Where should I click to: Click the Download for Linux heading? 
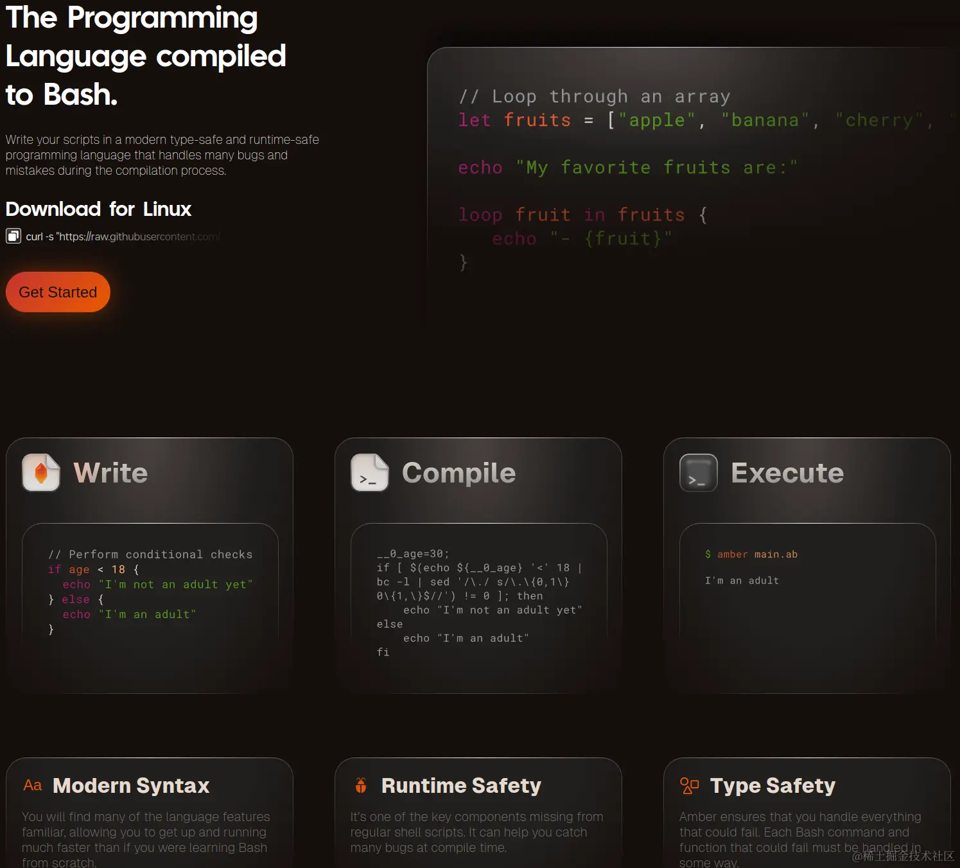click(98, 209)
